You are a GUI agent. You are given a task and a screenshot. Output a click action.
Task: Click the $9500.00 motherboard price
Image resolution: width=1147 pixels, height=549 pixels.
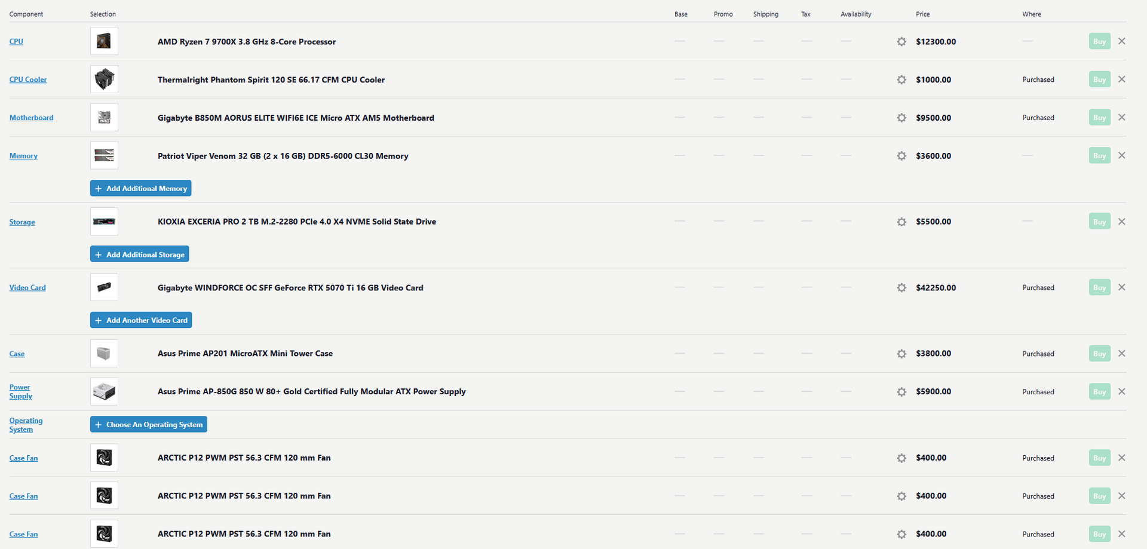(x=934, y=118)
